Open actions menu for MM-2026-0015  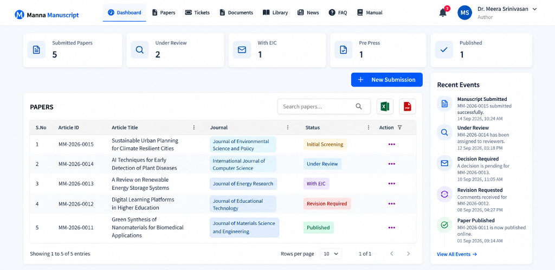[x=391, y=144]
